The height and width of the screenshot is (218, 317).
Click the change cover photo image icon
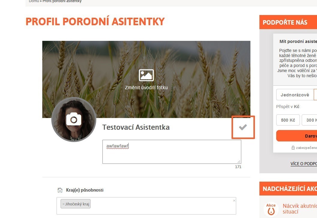[146, 75]
